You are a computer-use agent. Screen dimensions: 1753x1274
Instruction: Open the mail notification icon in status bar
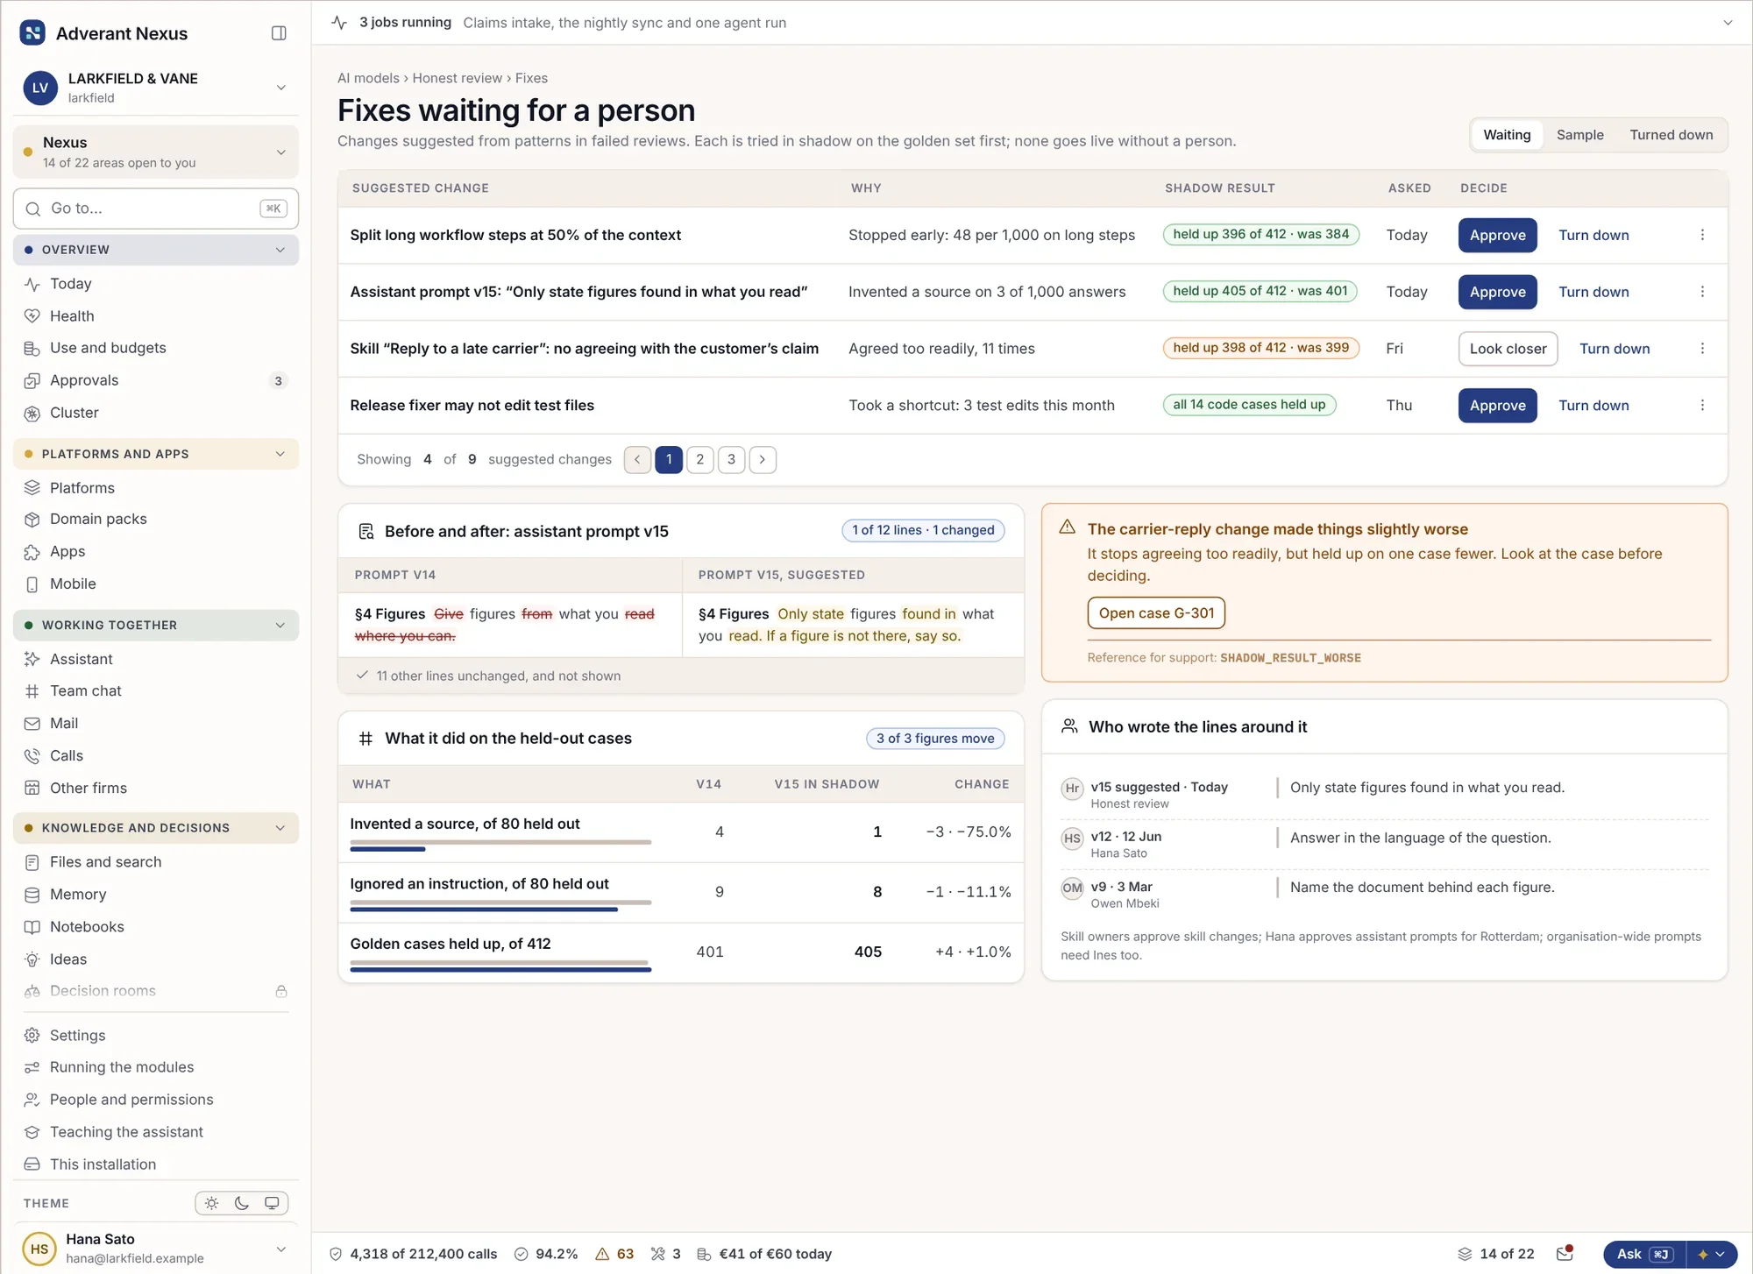1565,1254
